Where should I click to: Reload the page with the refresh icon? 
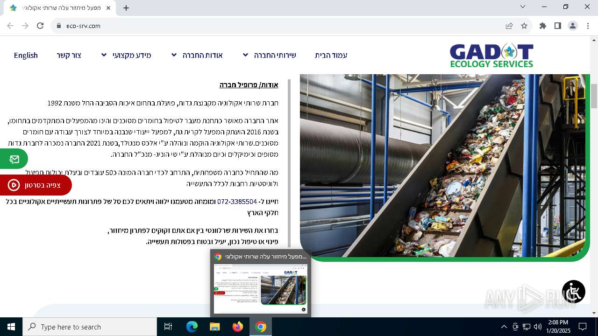pyautogui.click(x=40, y=26)
